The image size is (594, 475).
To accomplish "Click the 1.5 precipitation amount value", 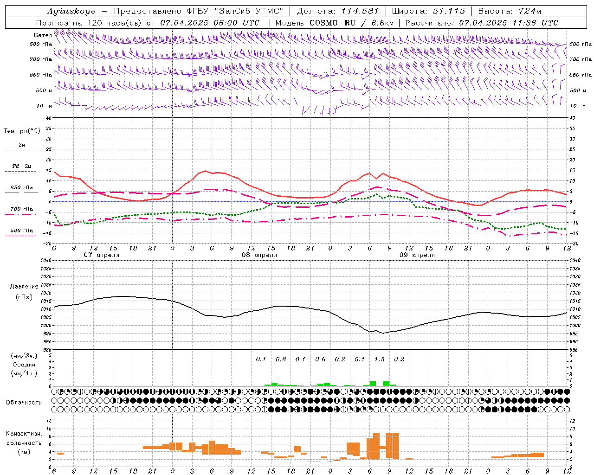I will [380, 359].
